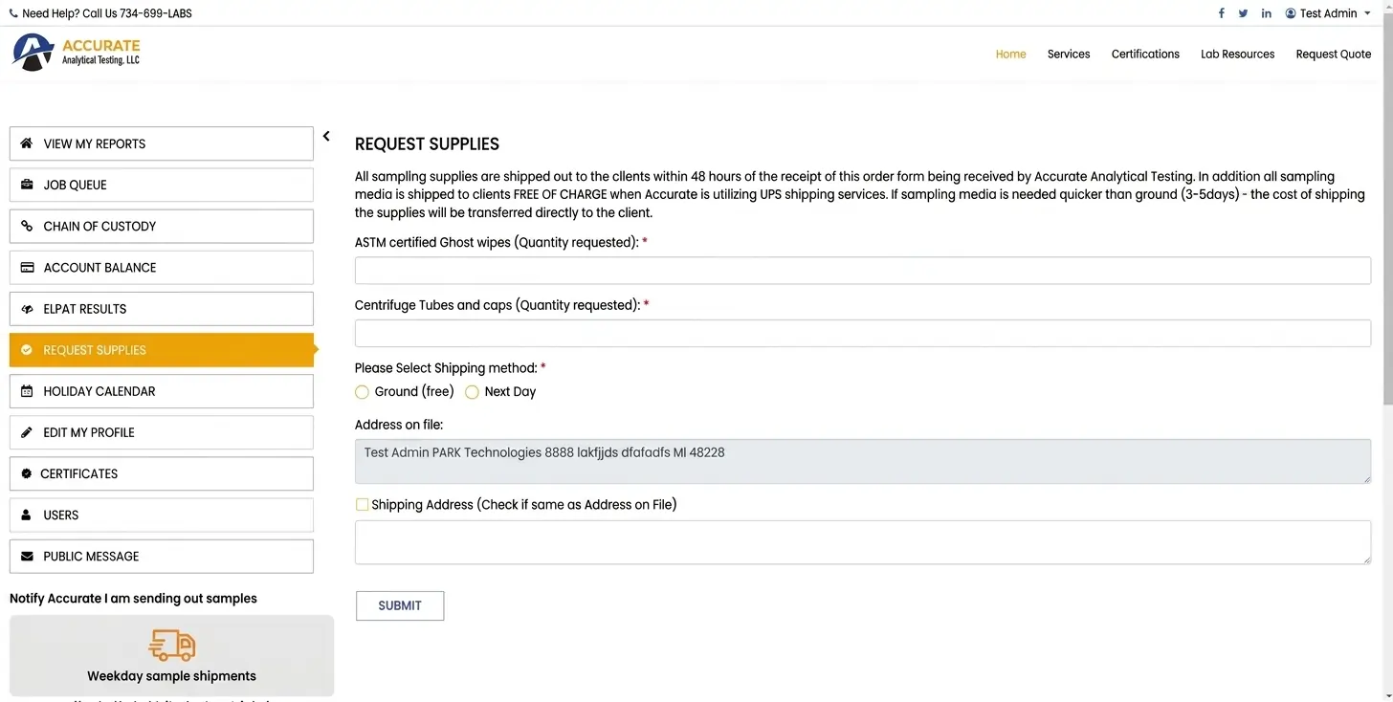The width and height of the screenshot is (1393, 702).
Task: Select Next Day shipping radio button
Action: (472, 392)
